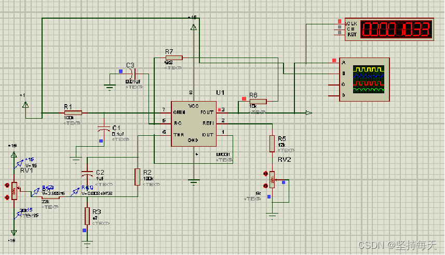Select ground symbol below RV2
The image size is (445, 255).
pos(272,216)
